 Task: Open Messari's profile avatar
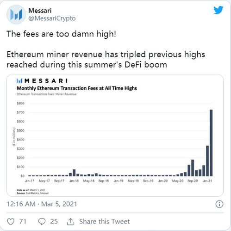(16, 14)
